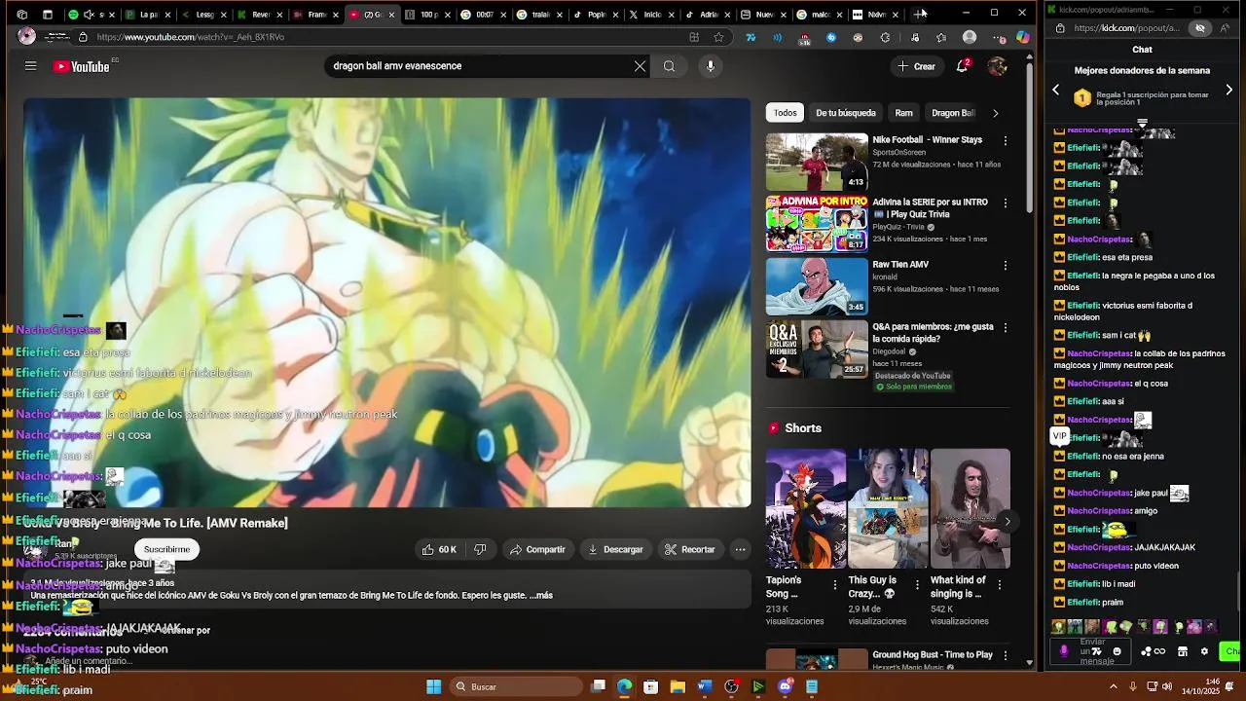Open options for Q&A para miembros video
This screenshot has width=1246, height=701.
1006,328
